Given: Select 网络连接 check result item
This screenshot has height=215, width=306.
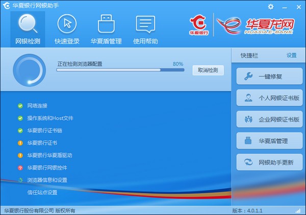Looking at the screenshot, I should (37, 106).
